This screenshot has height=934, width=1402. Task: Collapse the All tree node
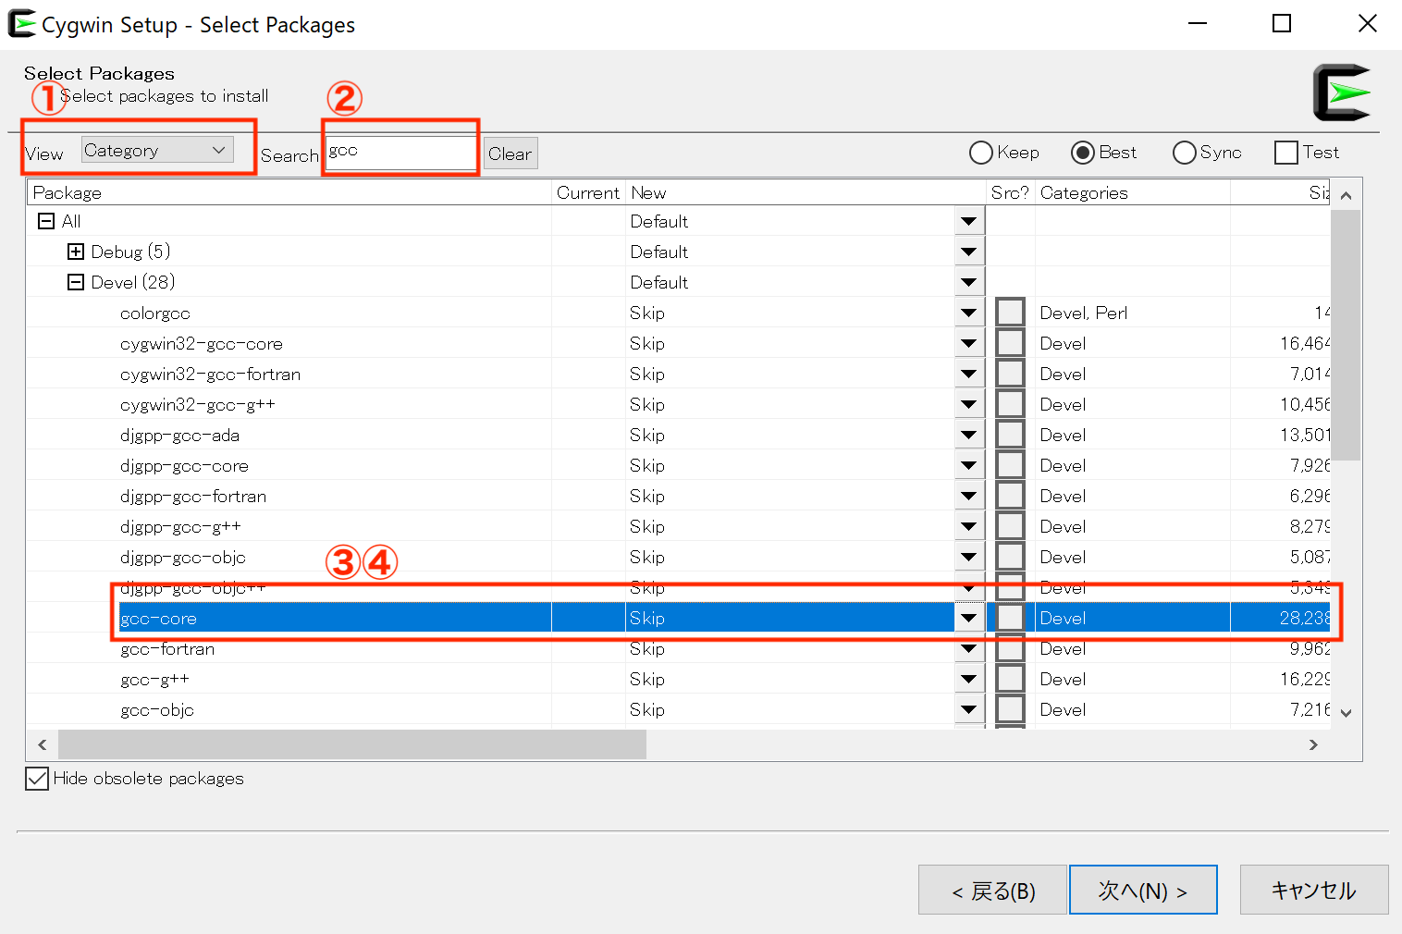click(46, 221)
